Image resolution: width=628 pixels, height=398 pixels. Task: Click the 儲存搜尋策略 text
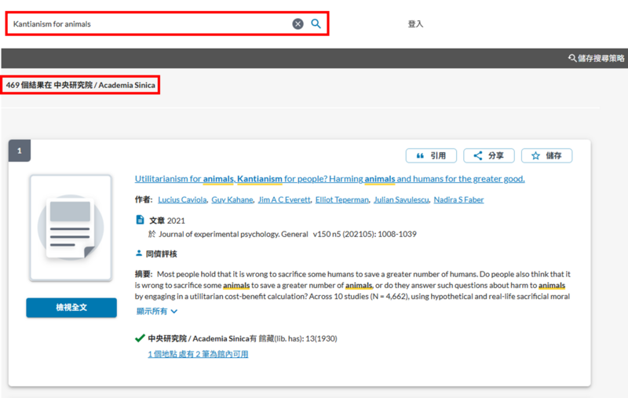coord(601,58)
